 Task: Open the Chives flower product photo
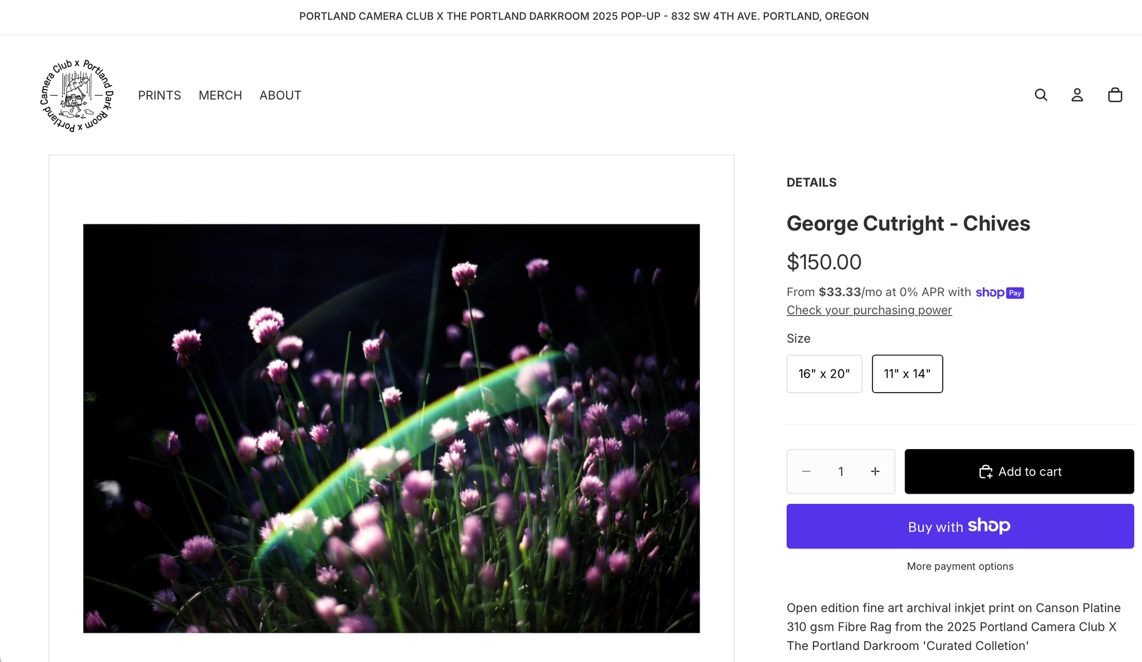[391, 428]
